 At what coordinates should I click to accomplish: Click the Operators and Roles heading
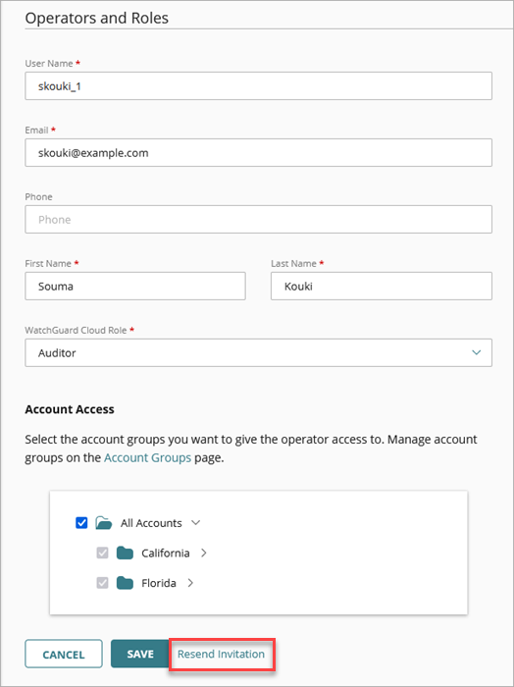pos(97,18)
